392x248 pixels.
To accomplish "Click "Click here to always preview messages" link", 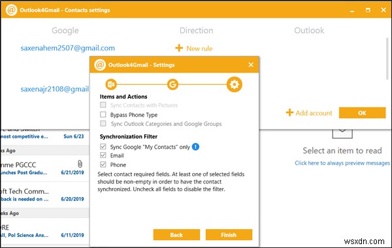I will click(x=342, y=163).
